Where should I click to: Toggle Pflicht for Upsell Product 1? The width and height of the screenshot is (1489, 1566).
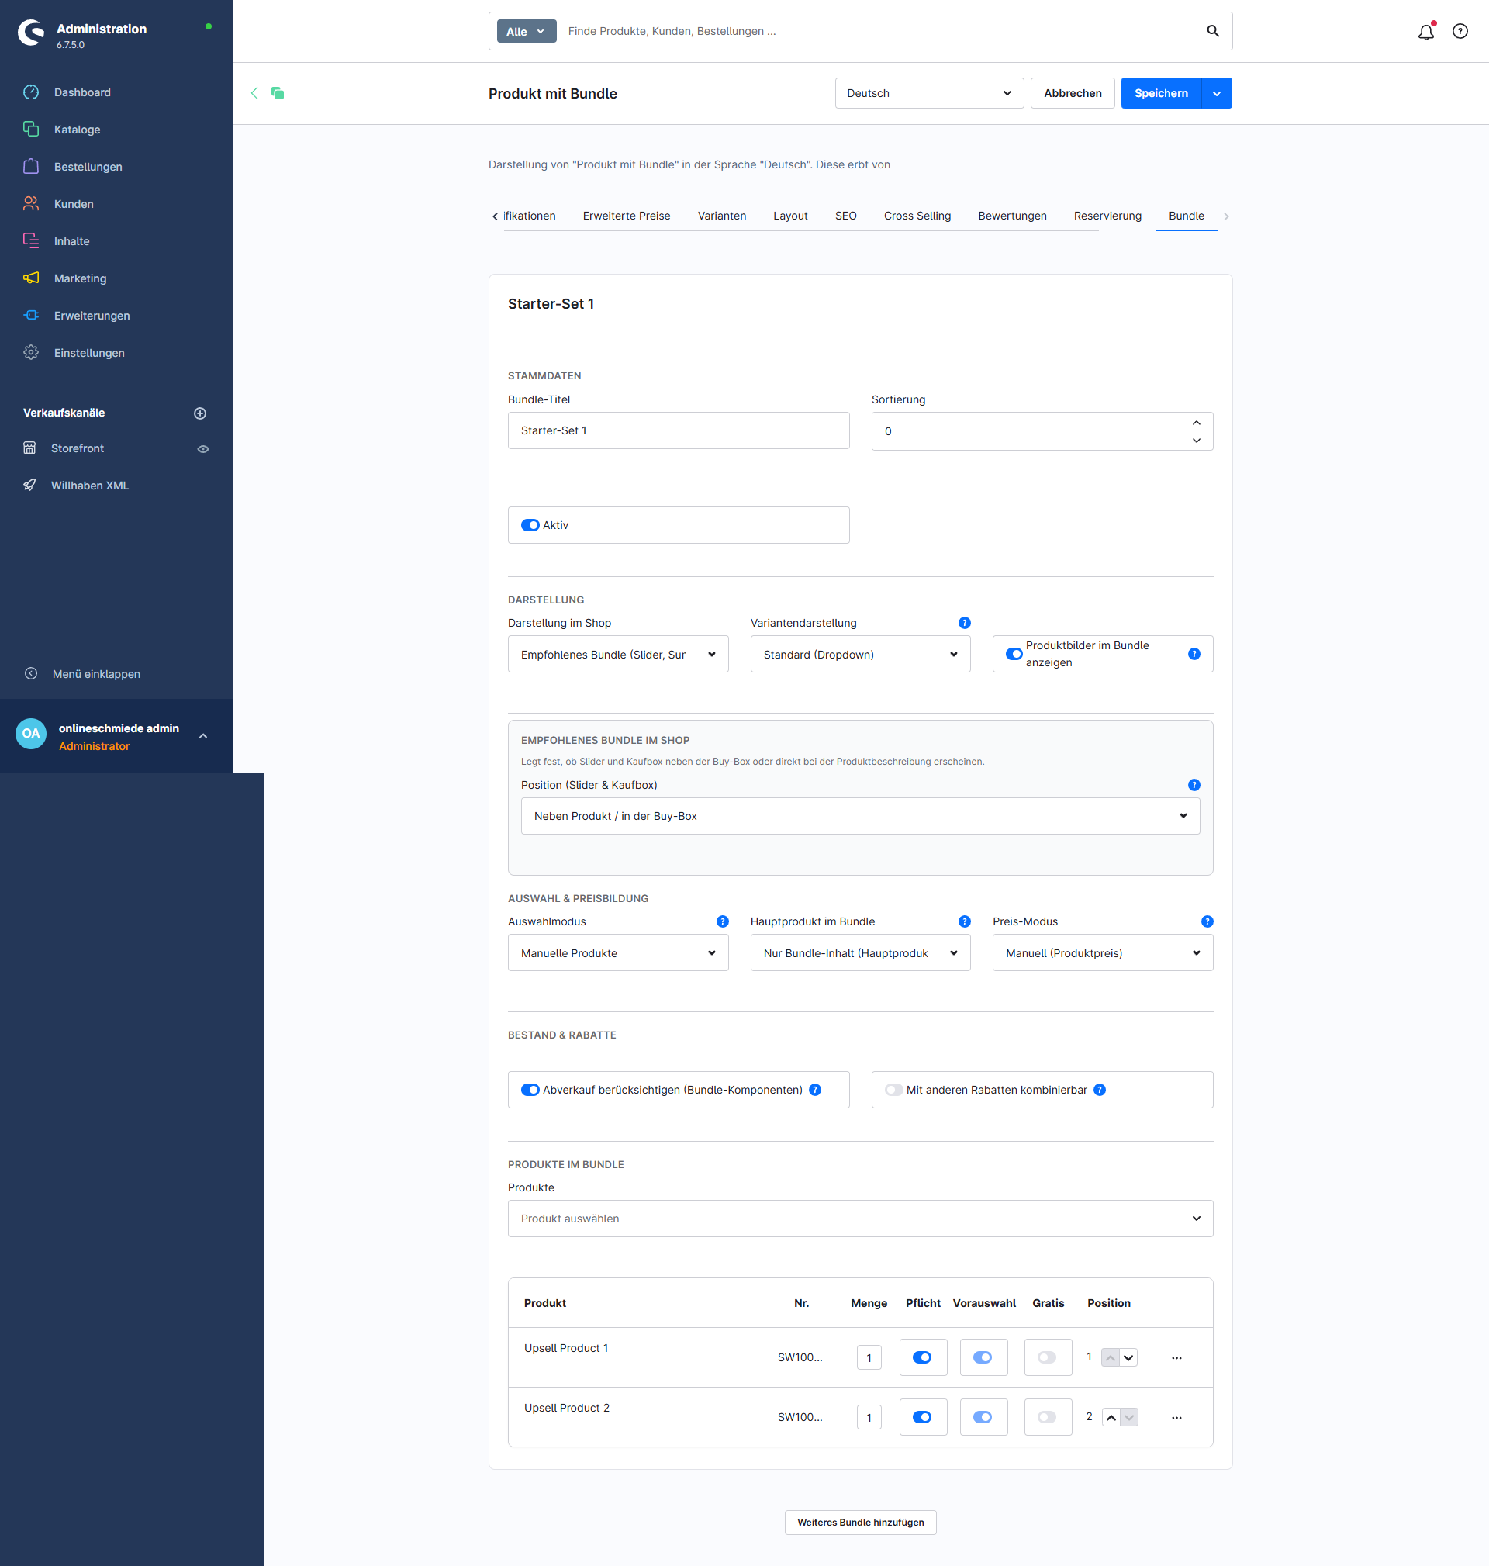point(922,1357)
